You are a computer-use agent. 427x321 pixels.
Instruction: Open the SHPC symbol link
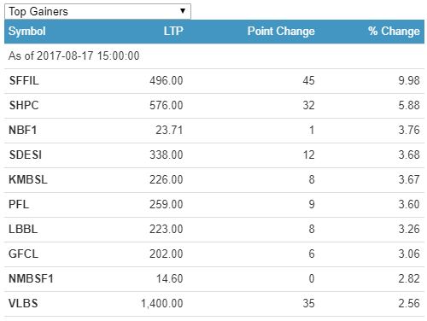24,106
